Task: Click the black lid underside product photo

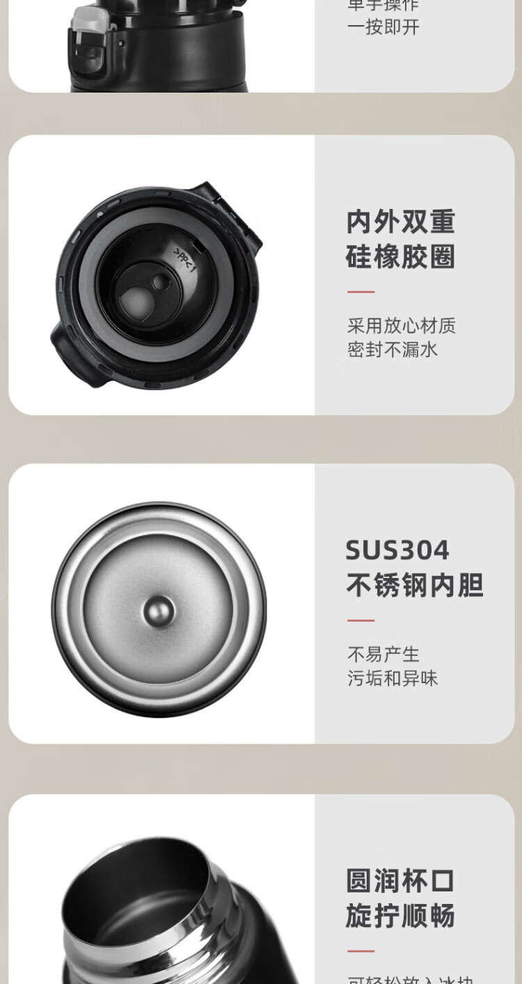Action: 157,285
